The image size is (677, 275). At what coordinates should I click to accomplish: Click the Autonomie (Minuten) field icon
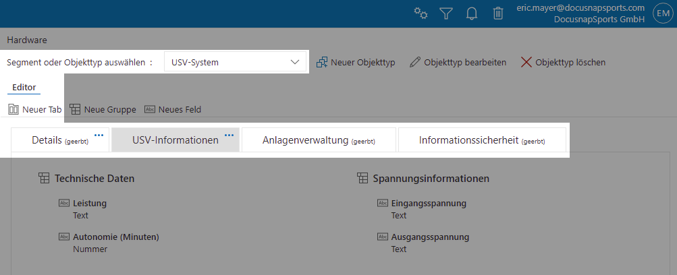click(64, 236)
